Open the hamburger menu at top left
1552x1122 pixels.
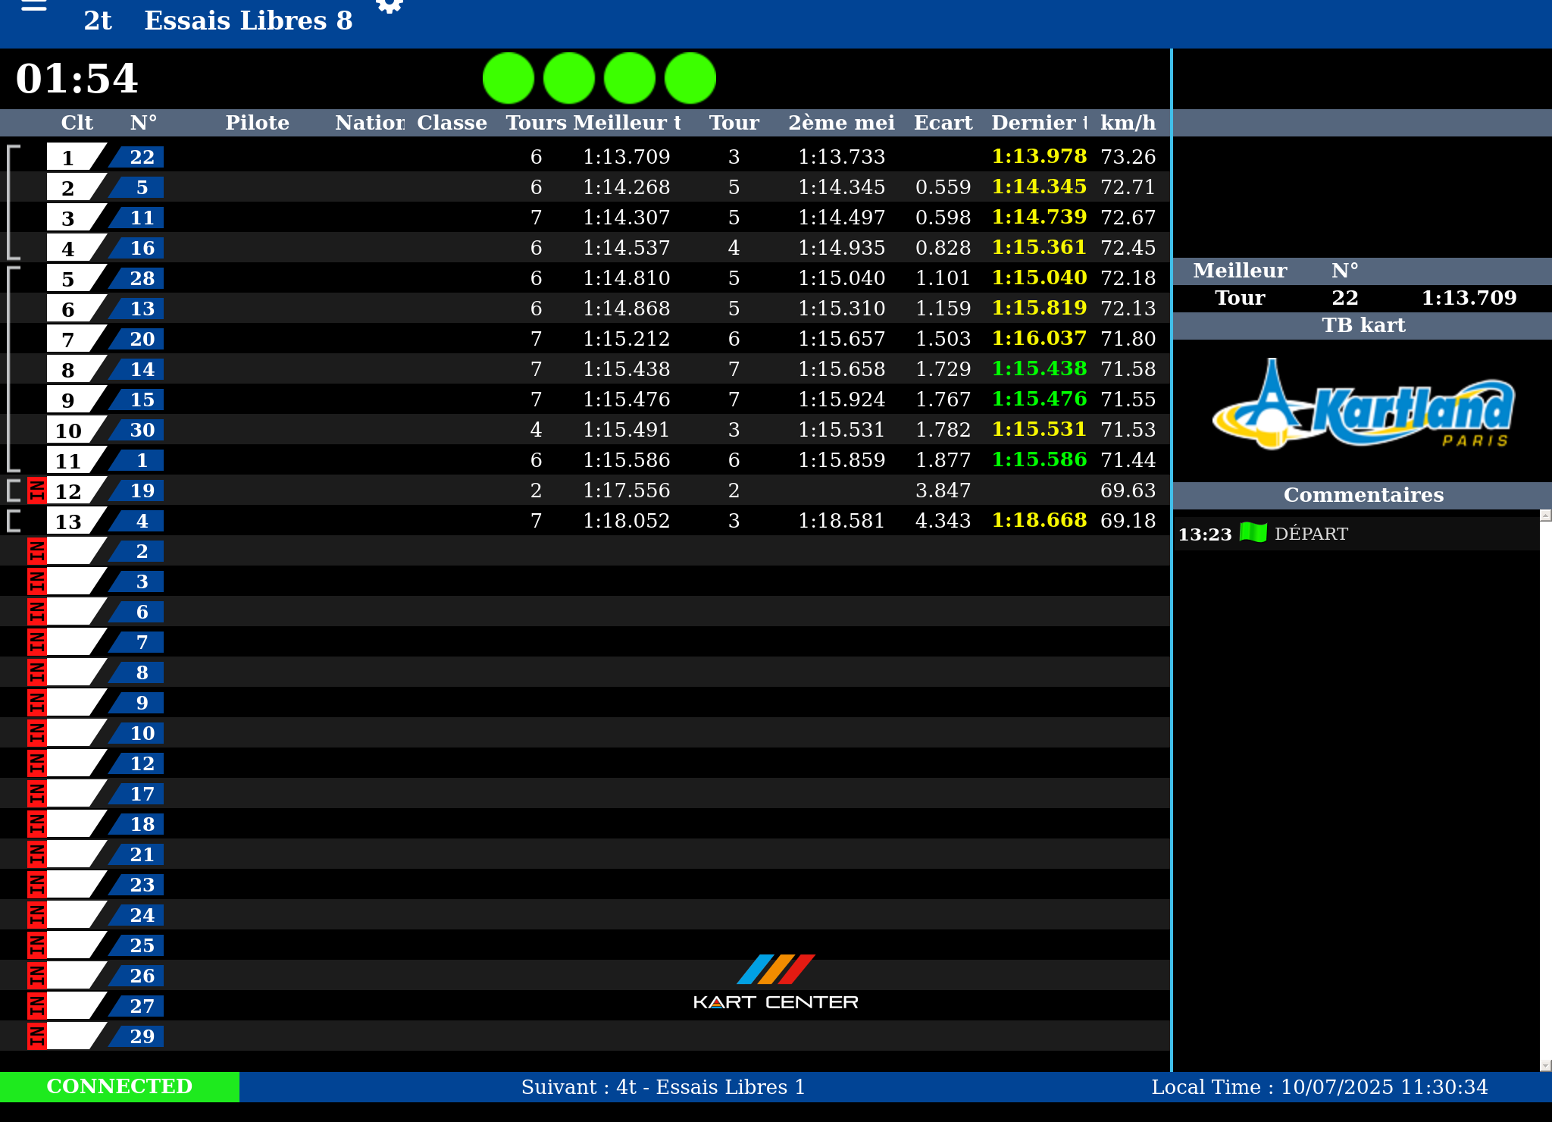(33, 6)
